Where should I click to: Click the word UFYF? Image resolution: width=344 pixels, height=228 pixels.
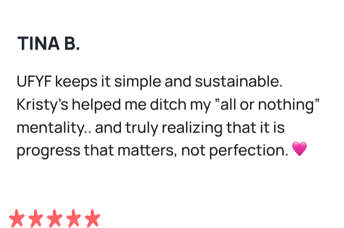point(34,82)
